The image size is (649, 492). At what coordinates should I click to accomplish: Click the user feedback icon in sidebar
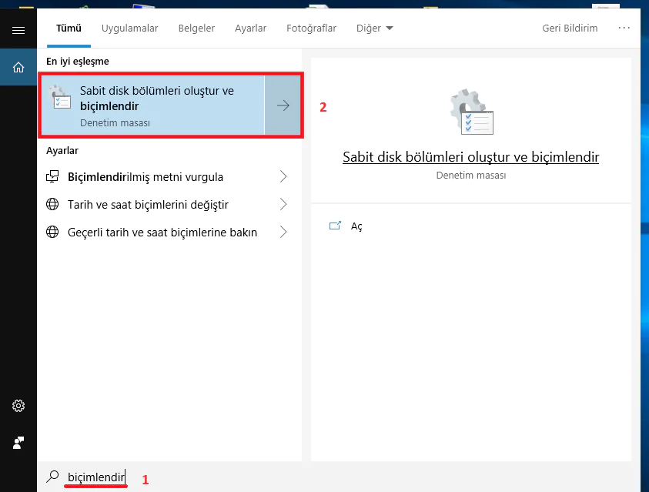click(18, 443)
